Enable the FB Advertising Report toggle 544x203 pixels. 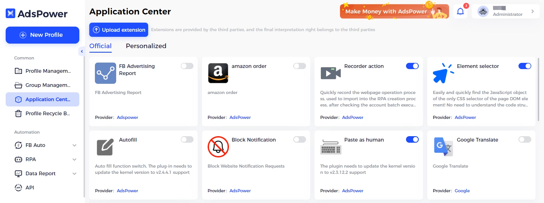(187, 66)
